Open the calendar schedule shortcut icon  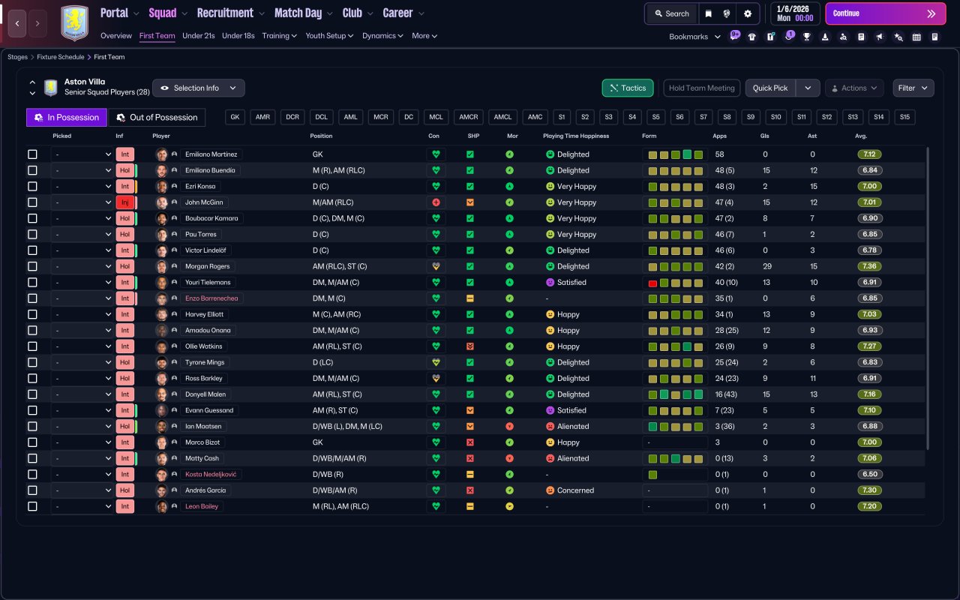(916, 37)
